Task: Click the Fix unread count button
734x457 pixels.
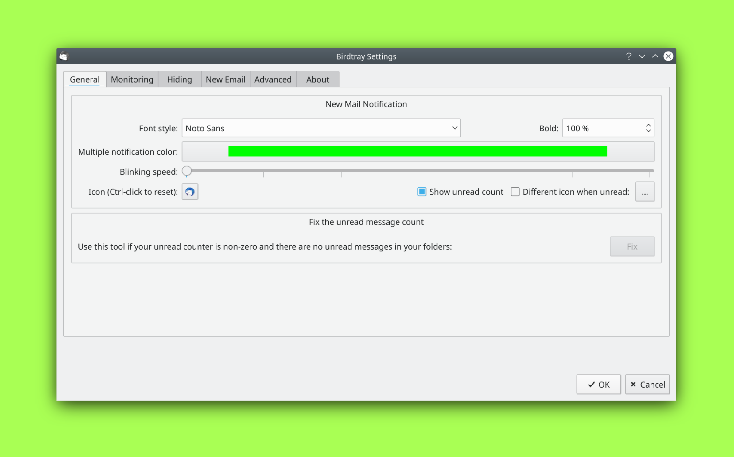Action: (632, 246)
